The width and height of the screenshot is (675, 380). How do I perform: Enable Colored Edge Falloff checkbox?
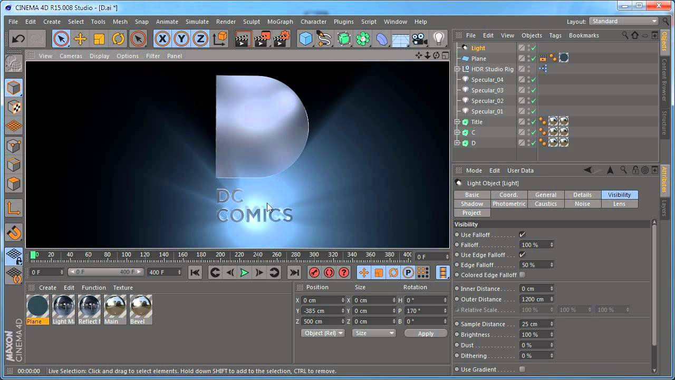pos(522,275)
